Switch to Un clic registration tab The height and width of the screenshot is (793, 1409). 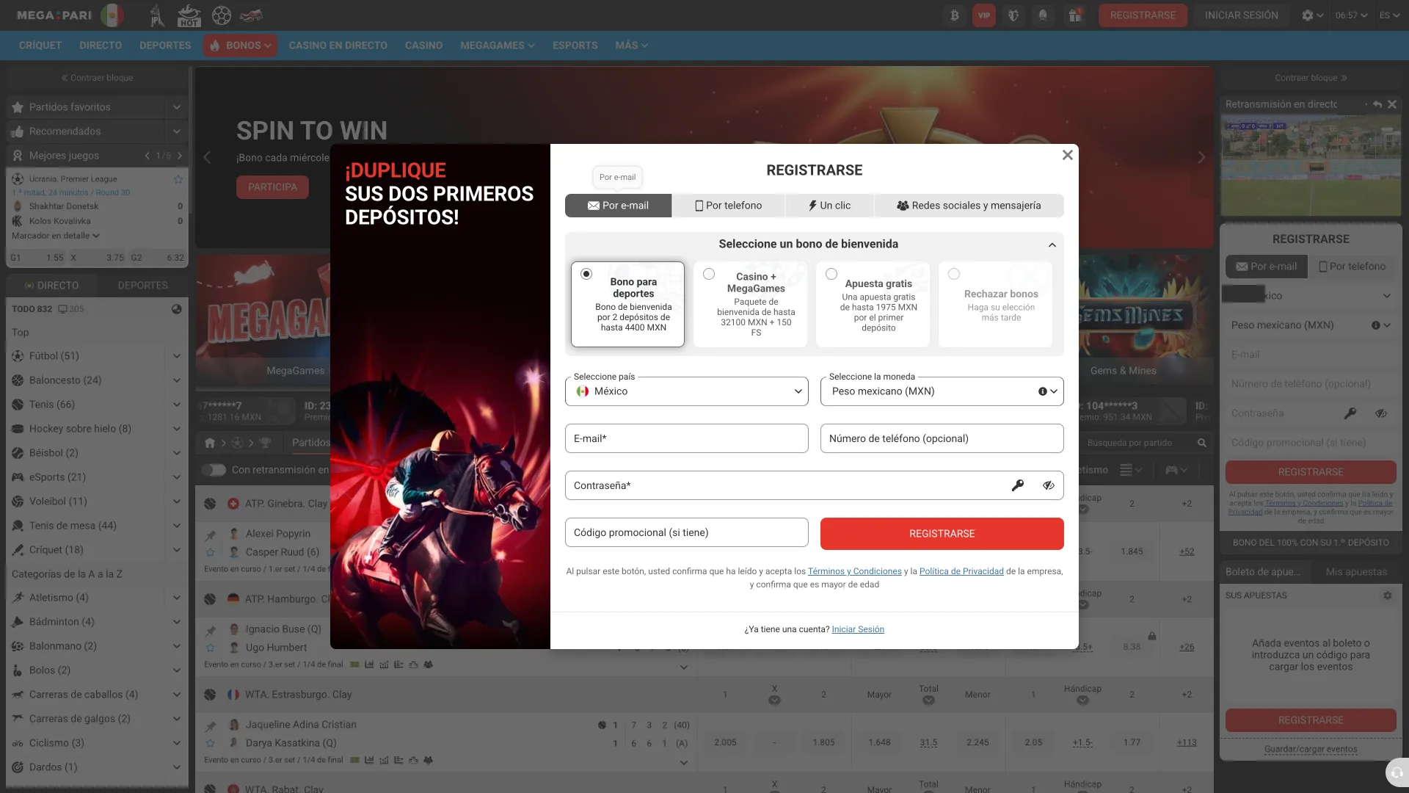click(830, 206)
